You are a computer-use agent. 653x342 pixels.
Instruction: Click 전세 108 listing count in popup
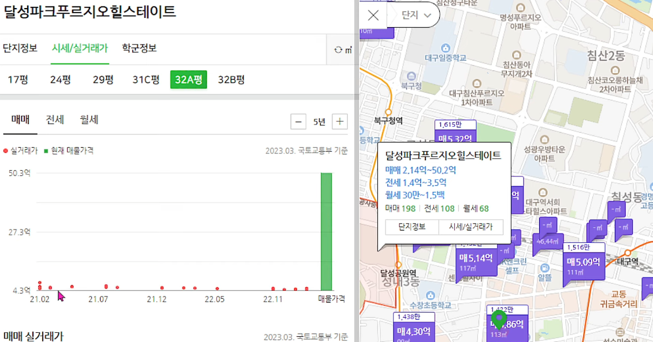[x=439, y=209]
